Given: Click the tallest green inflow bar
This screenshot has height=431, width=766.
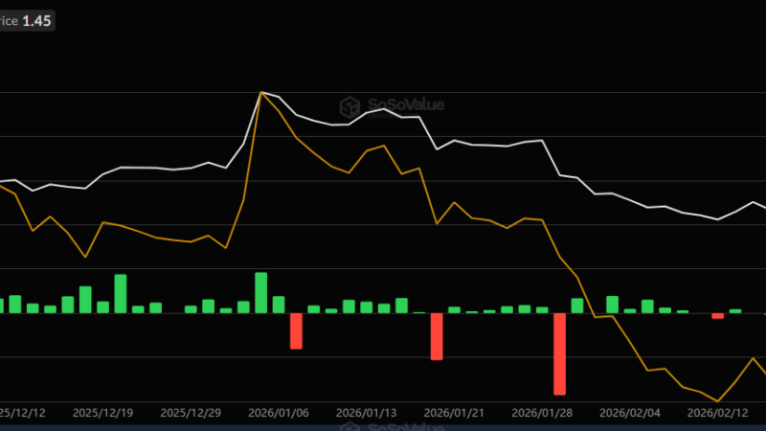Looking at the screenshot, I should click(260, 293).
